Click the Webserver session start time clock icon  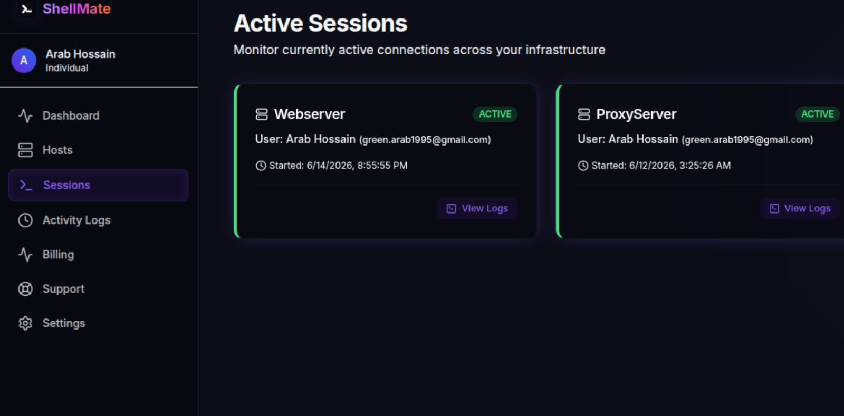point(261,166)
